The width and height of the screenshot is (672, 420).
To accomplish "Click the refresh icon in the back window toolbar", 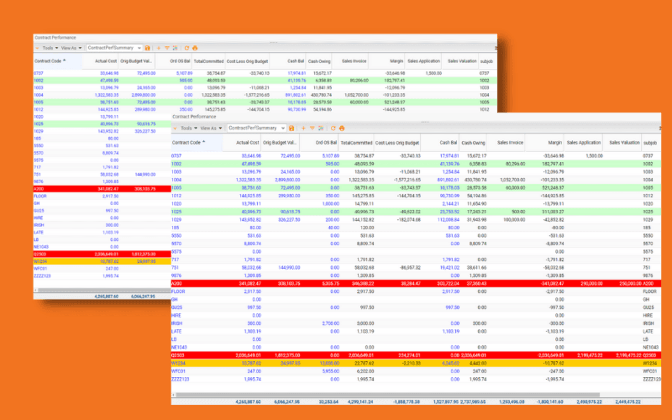I will 187,48.
